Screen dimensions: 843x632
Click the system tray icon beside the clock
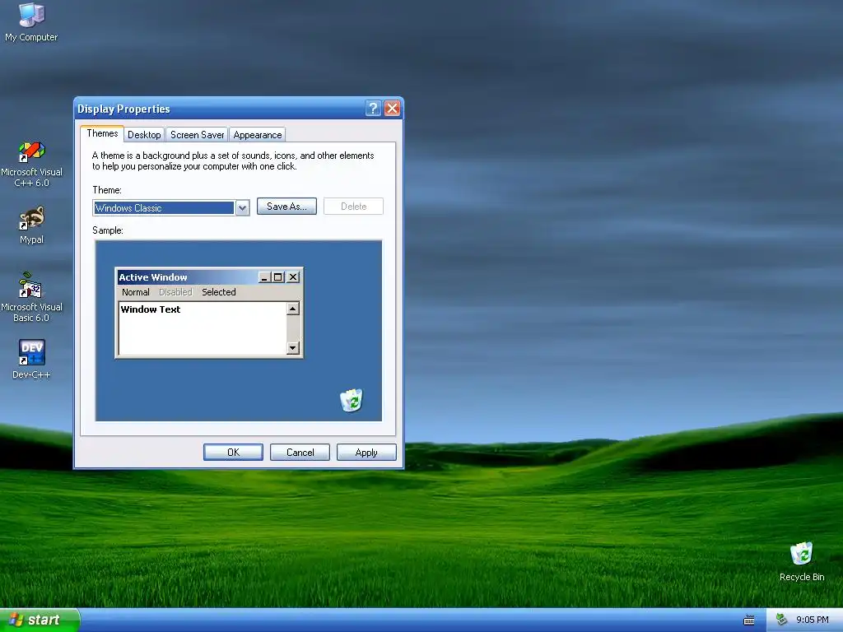[x=782, y=620]
